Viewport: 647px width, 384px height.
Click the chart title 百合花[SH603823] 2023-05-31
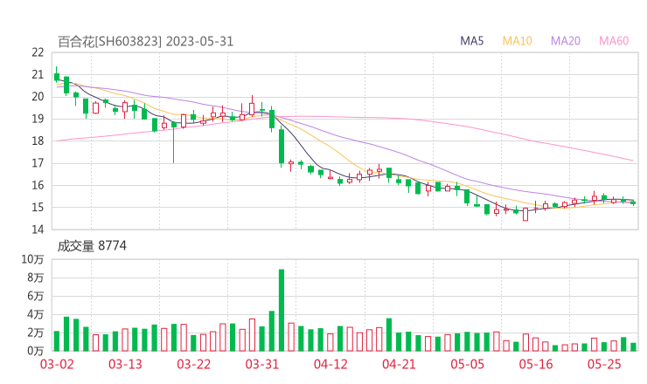146,41
